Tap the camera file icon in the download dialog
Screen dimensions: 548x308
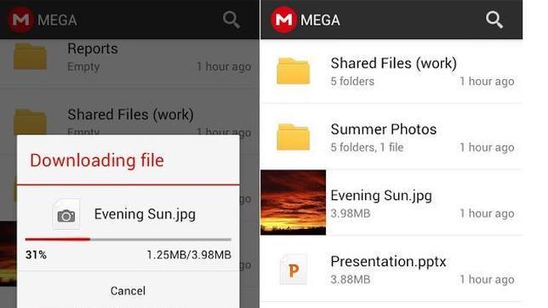coord(66,214)
